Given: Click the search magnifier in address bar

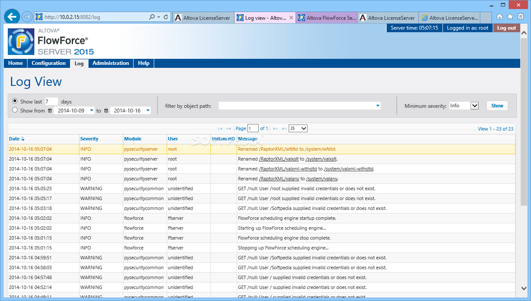Looking at the screenshot, I should (152, 17).
